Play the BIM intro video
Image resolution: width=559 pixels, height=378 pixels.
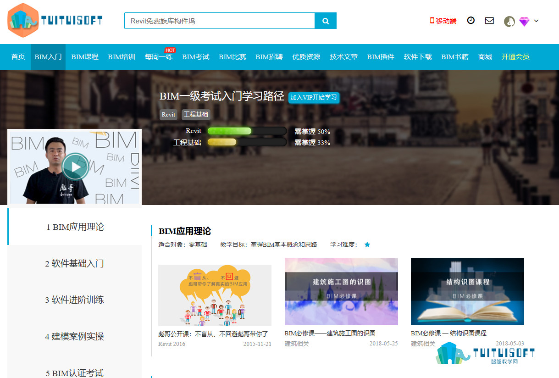pos(75,167)
